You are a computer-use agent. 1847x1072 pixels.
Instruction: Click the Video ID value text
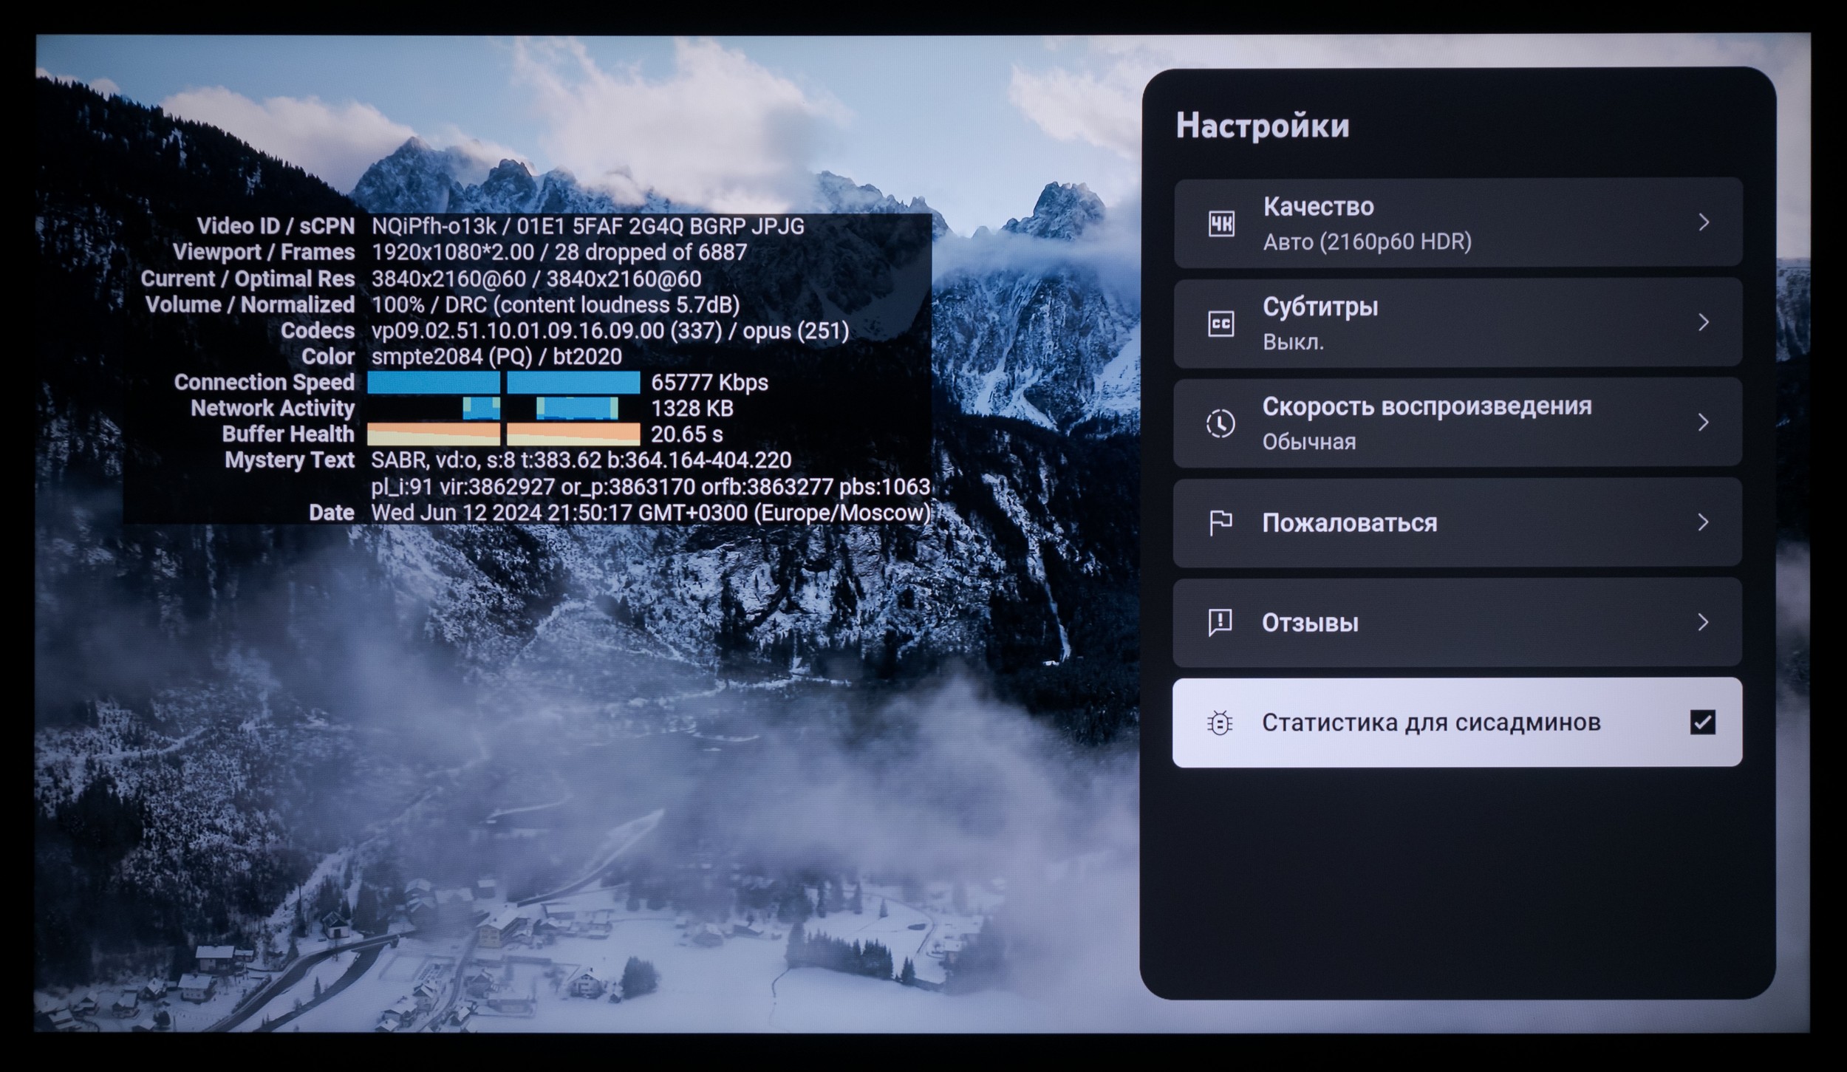click(434, 226)
